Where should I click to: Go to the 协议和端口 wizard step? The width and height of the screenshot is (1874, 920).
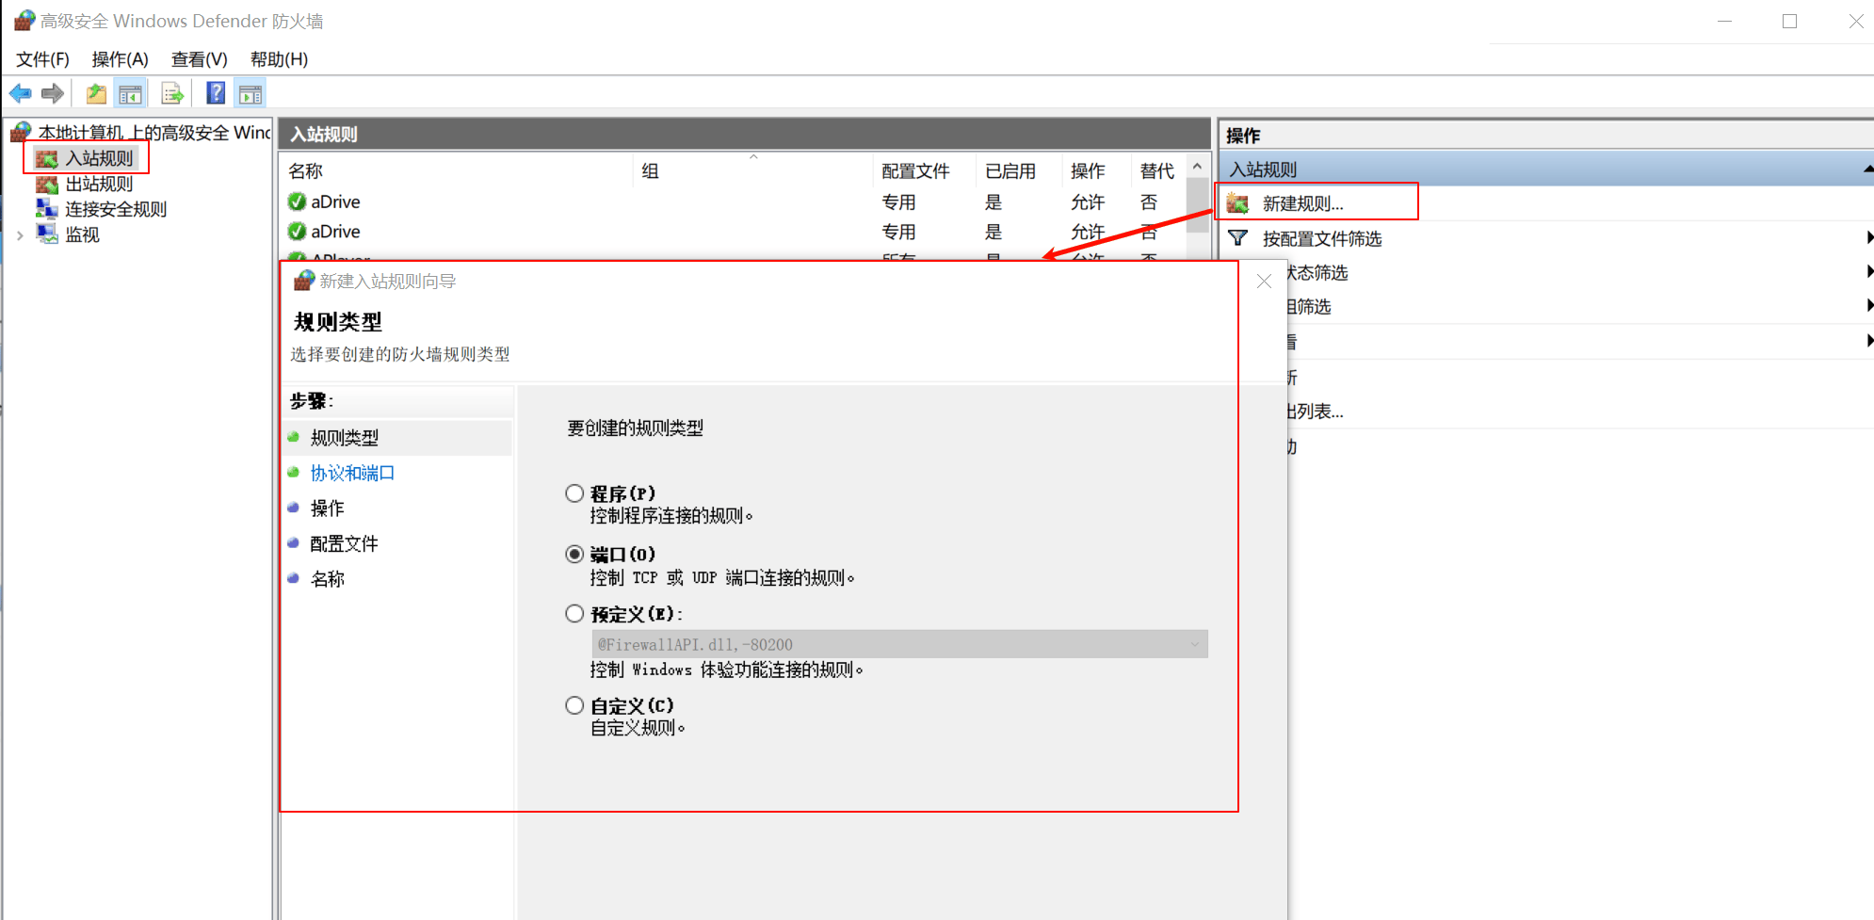tap(352, 473)
